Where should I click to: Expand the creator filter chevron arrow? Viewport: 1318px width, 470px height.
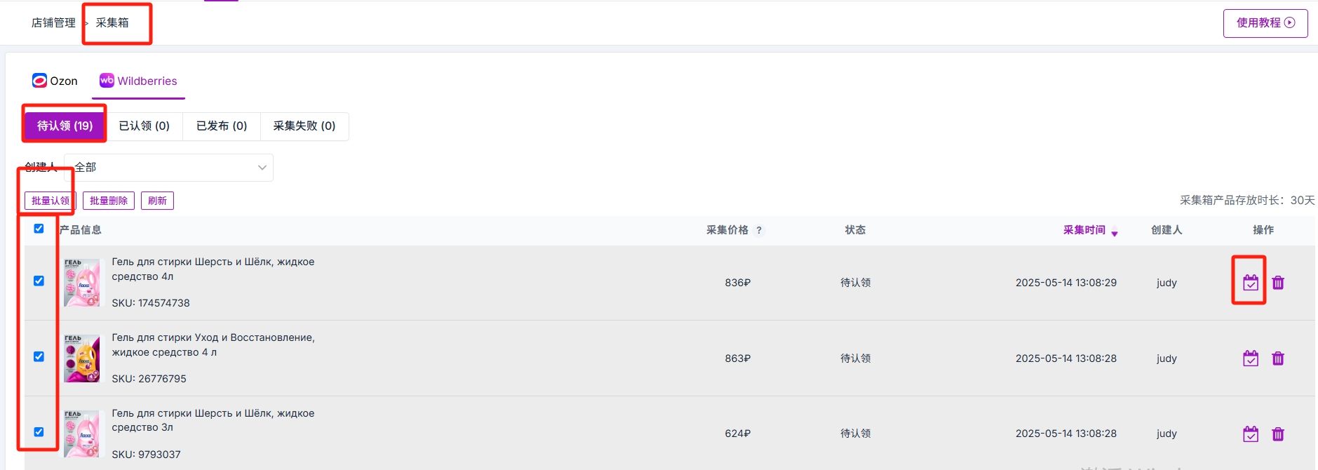(262, 168)
